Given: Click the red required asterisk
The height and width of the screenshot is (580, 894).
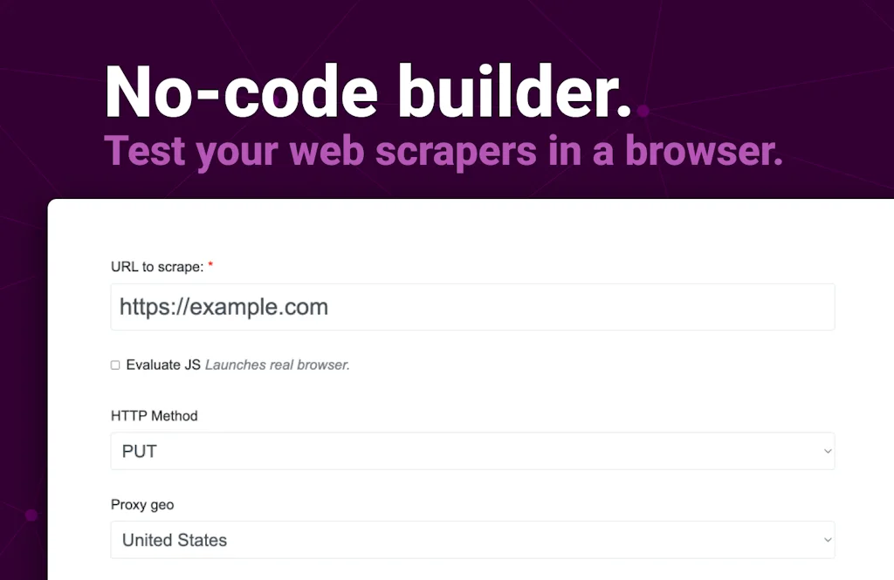Looking at the screenshot, I should coord(210,265).
